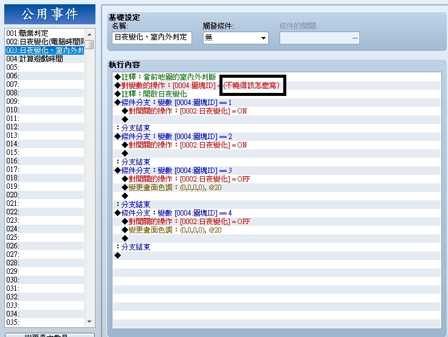Select empty common event slot 018
Image resolution: width=448 pixels, height=337 pixels.
tap(45, 178)
